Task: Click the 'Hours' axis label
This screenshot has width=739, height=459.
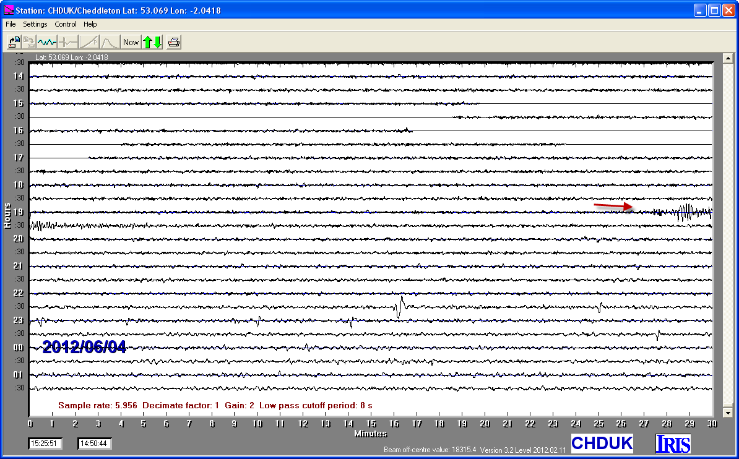Action: coord(7,215)
